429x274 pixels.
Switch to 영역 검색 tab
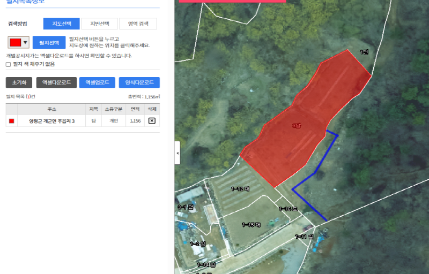point(138,24)
